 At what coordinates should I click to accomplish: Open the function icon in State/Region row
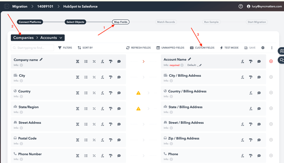102,109
